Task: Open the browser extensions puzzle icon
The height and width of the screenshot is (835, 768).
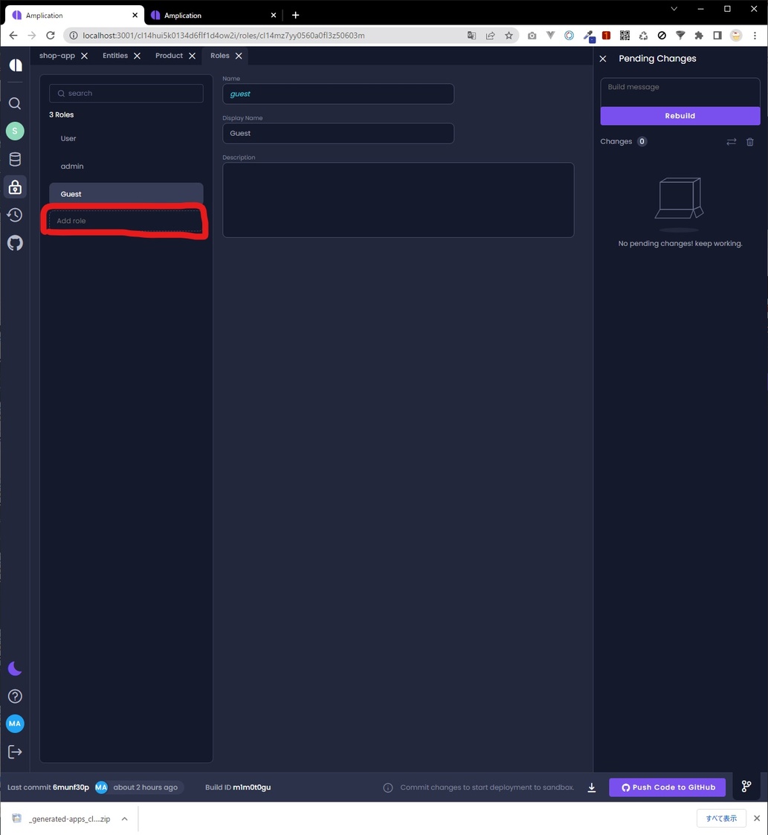Action: click(699, 36)
